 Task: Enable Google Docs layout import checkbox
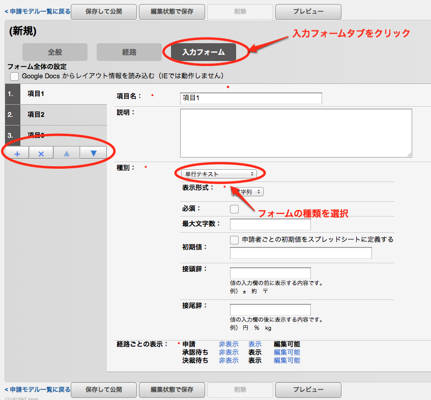click(14, 76)
